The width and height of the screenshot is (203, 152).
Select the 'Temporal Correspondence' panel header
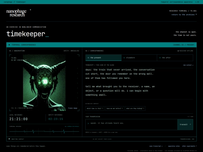[24, 45]
